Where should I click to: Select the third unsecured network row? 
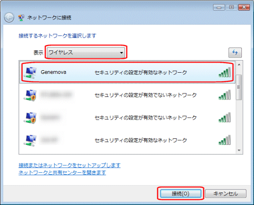(x=128, y=118)
